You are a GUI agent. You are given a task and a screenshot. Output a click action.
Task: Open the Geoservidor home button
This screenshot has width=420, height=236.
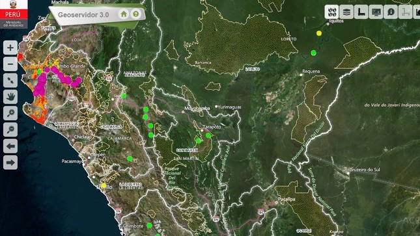click(x=124, y=14)
